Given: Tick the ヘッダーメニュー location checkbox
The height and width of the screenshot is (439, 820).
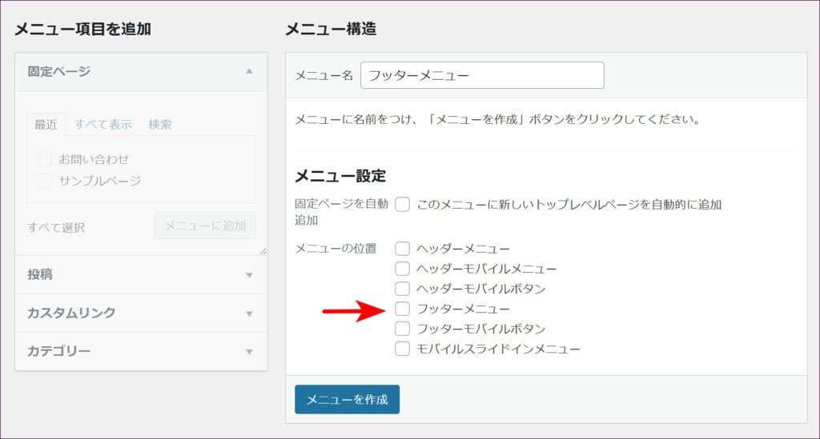Looking at the screenshot, I should coord(403,249).
